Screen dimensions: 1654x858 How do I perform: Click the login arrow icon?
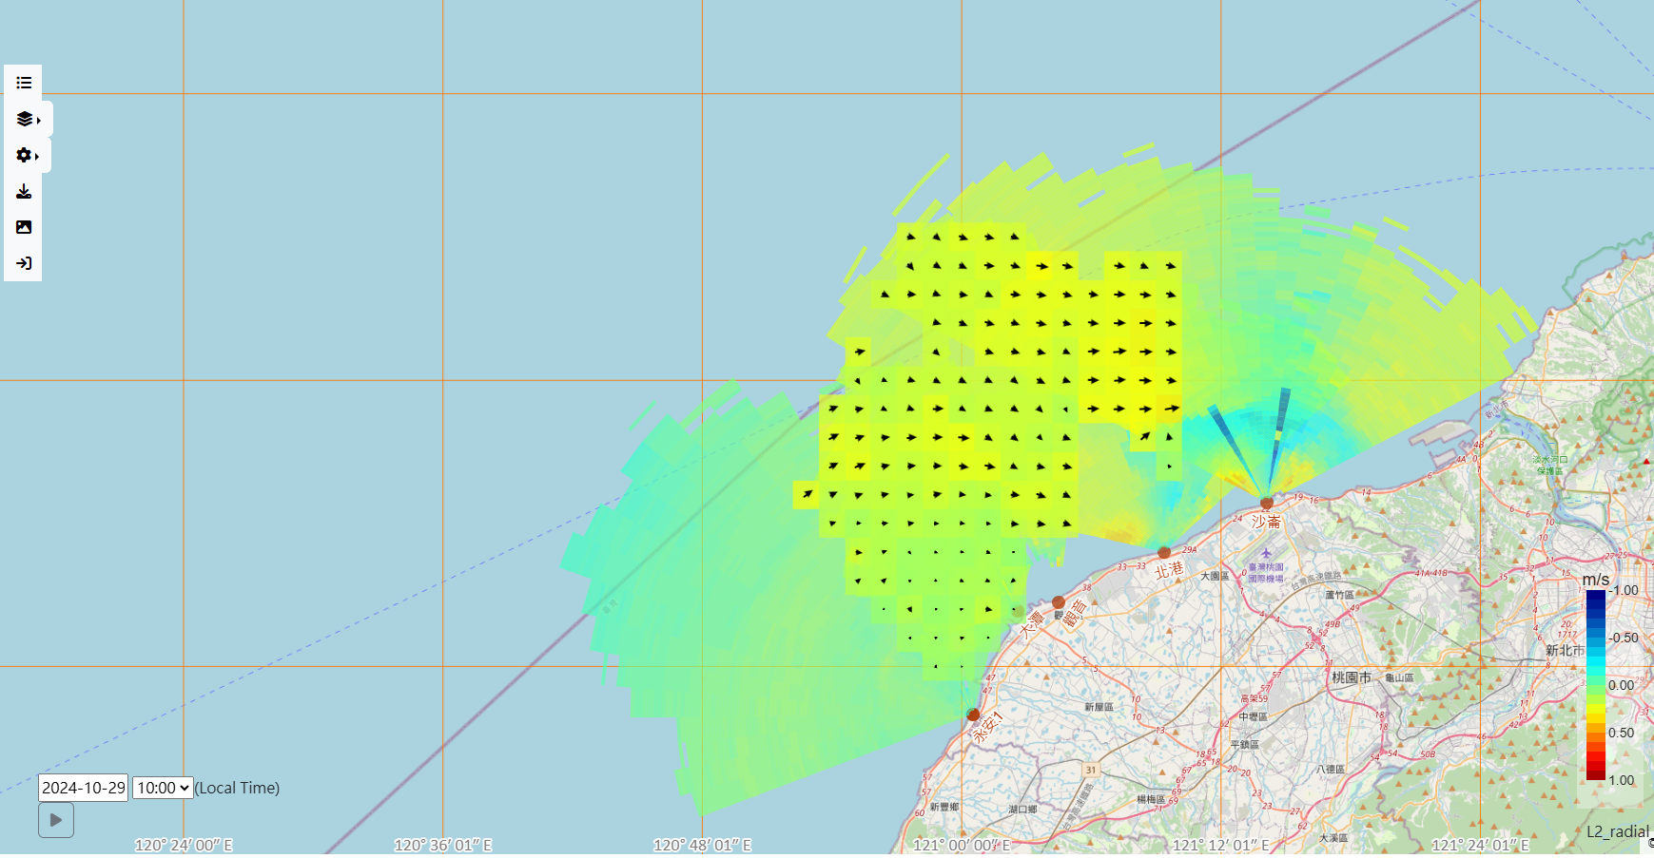click(x=24, y=263)
